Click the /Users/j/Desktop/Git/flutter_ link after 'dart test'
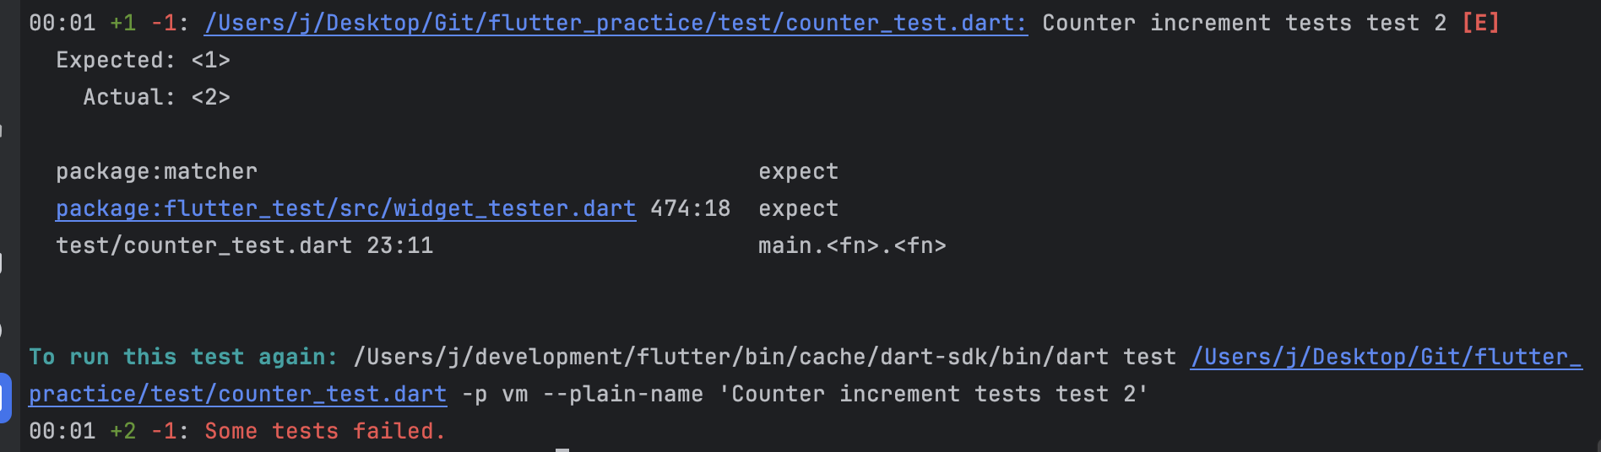The image size is (1601, 452). coord(1386,357)
